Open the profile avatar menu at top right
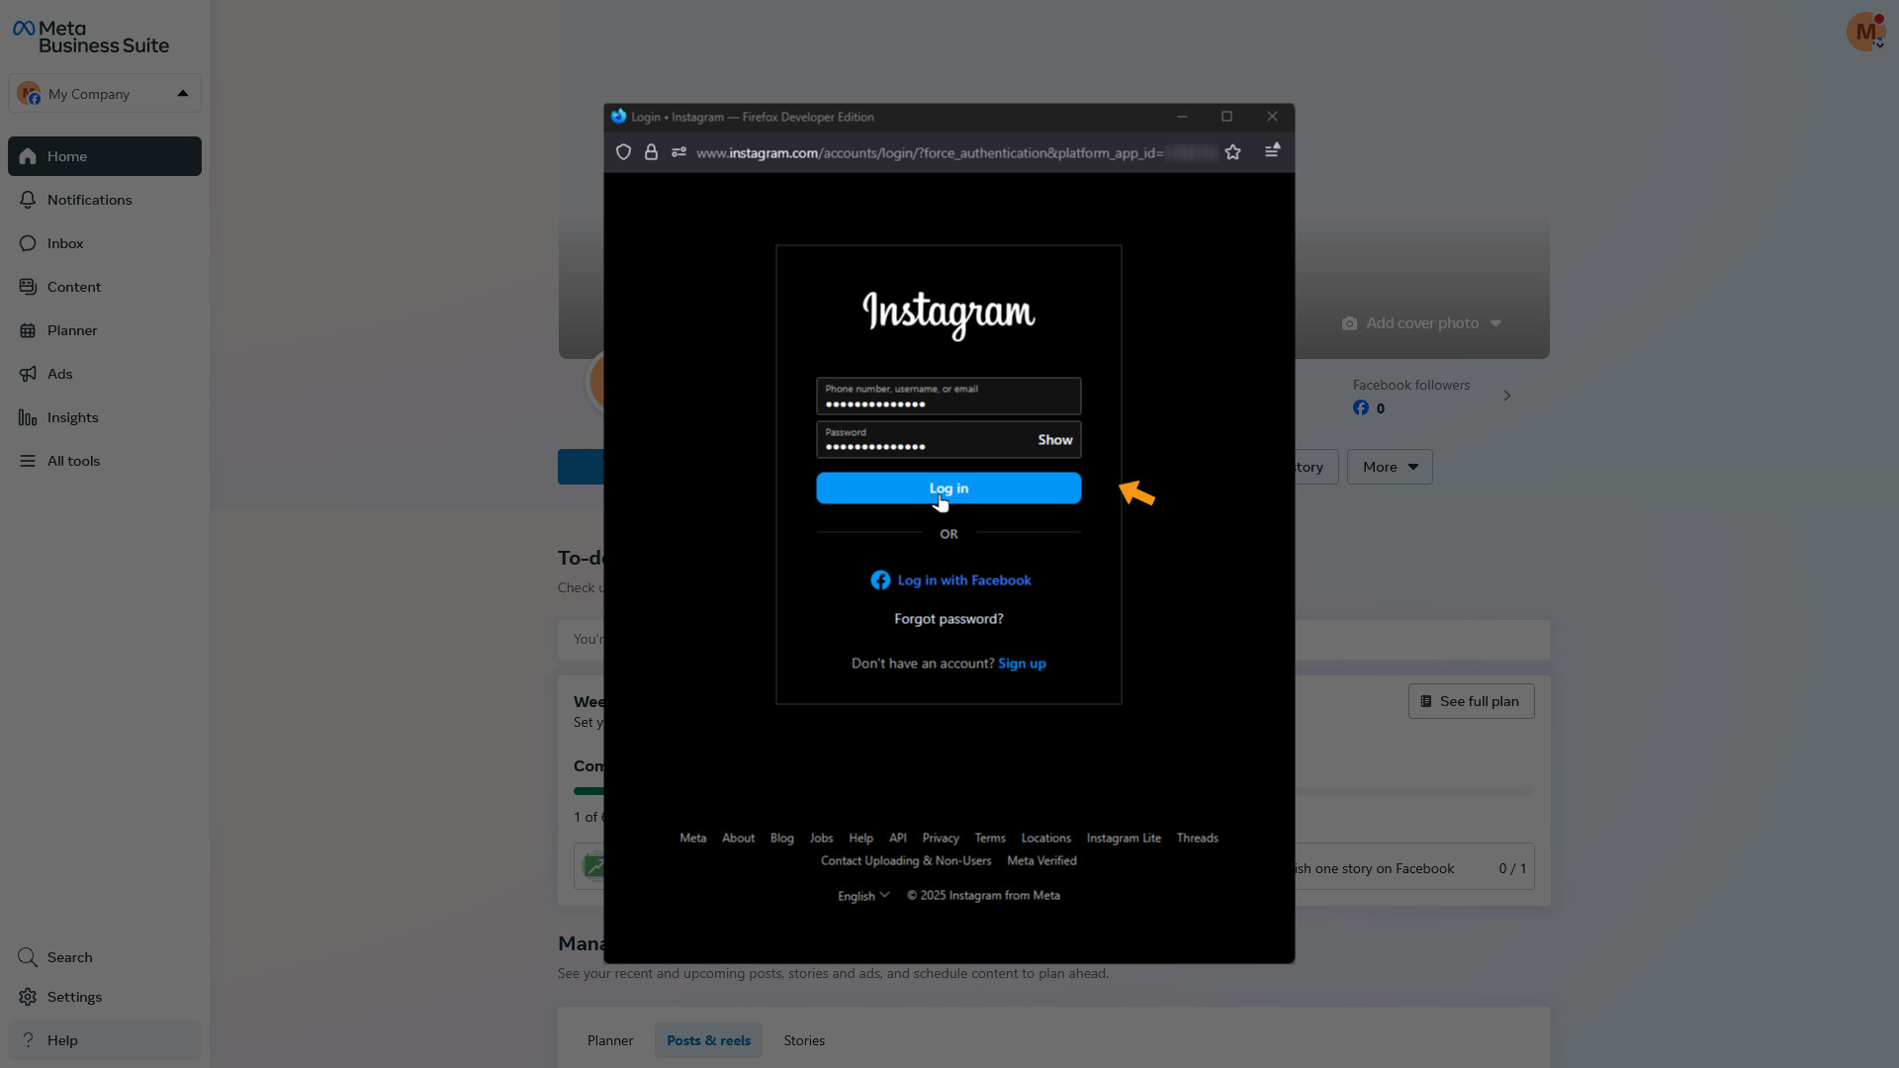 pos(1865,32)
